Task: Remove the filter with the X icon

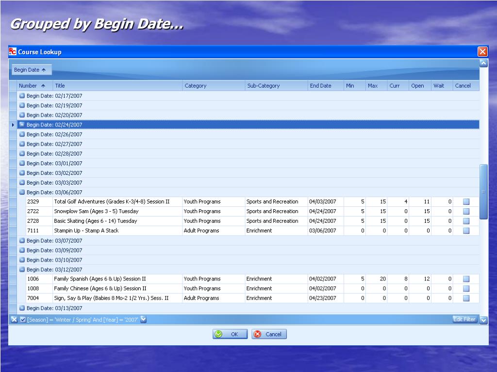Action: [14, 320]
